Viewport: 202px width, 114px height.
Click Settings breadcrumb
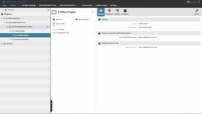click(x=113, y=5)
